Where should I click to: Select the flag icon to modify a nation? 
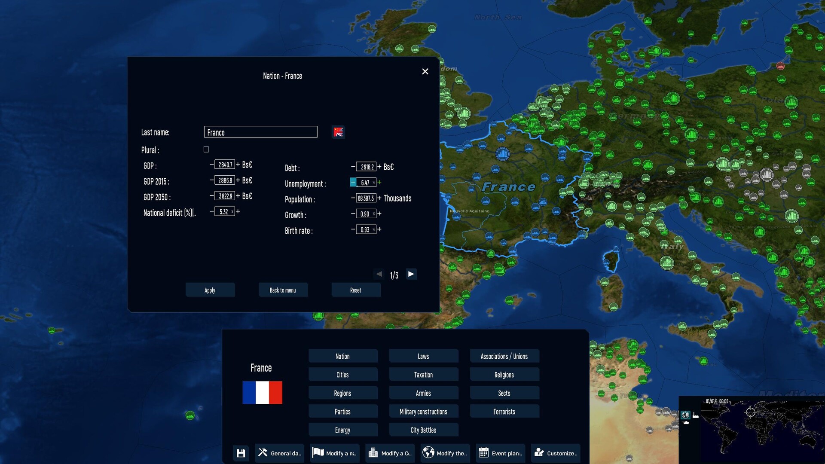pos(318,452)
